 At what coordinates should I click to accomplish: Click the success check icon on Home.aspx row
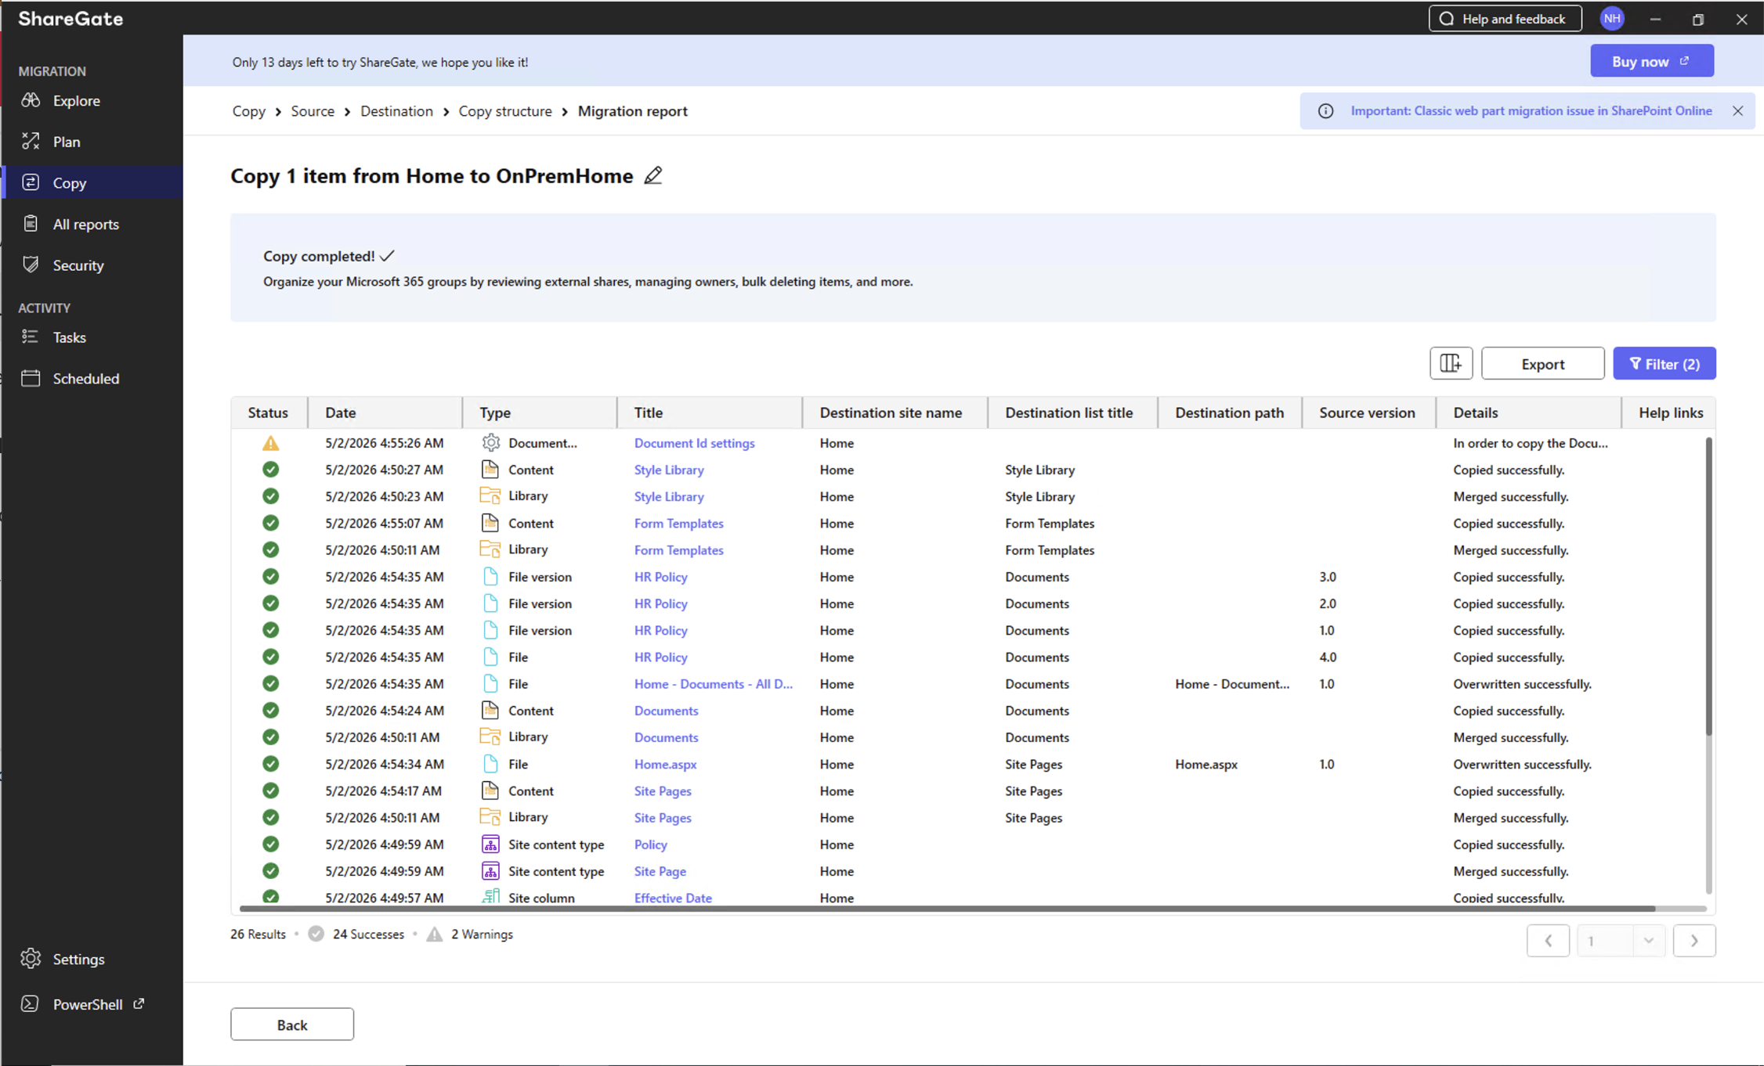271,764
